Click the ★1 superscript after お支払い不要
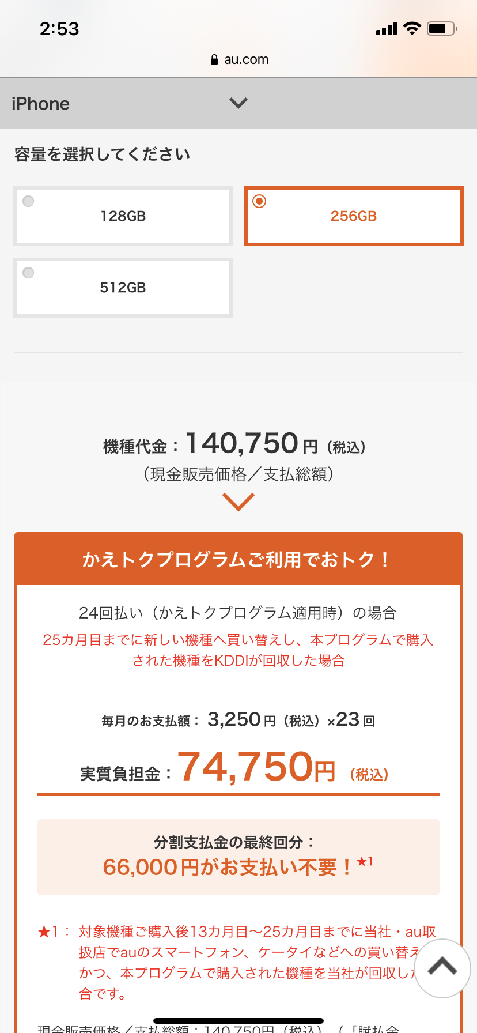The height and width of the screenshot is (1033, 477). coord(365,862)
